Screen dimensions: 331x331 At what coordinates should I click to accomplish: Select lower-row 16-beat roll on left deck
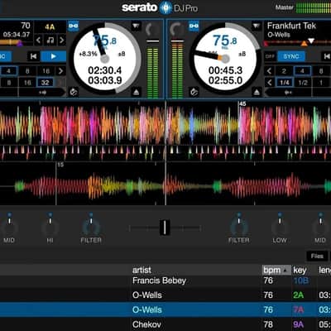point(27,83)
